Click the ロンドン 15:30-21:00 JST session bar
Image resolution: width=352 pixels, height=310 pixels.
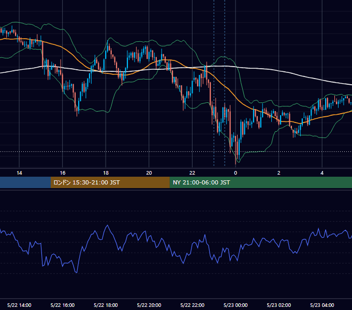click(x=110, y=182)
